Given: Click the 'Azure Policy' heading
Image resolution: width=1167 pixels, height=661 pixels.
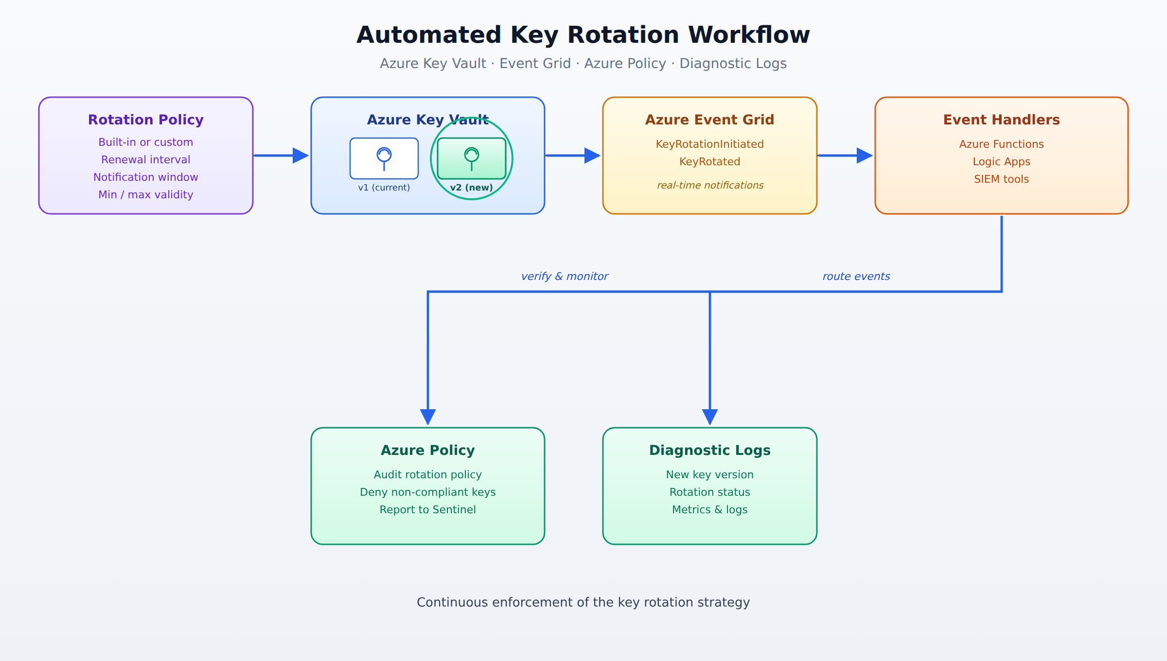Looking at the screenshot, I should [x=428, y=451].
